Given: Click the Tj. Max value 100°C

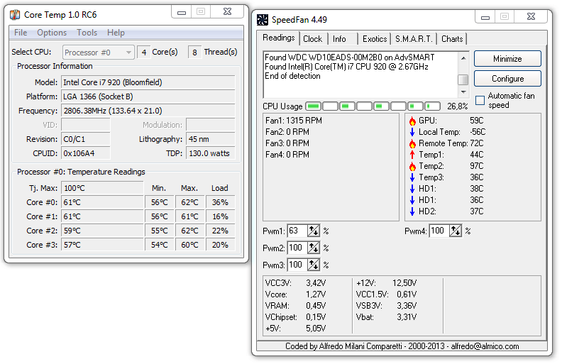Looking at the screenshot, I should point(102,188).
